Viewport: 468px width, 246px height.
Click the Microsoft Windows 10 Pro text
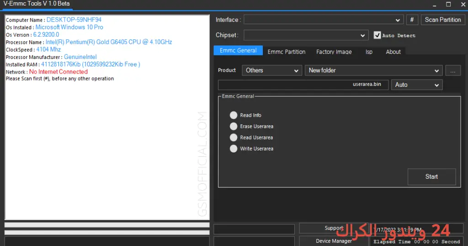click(69, 27)
